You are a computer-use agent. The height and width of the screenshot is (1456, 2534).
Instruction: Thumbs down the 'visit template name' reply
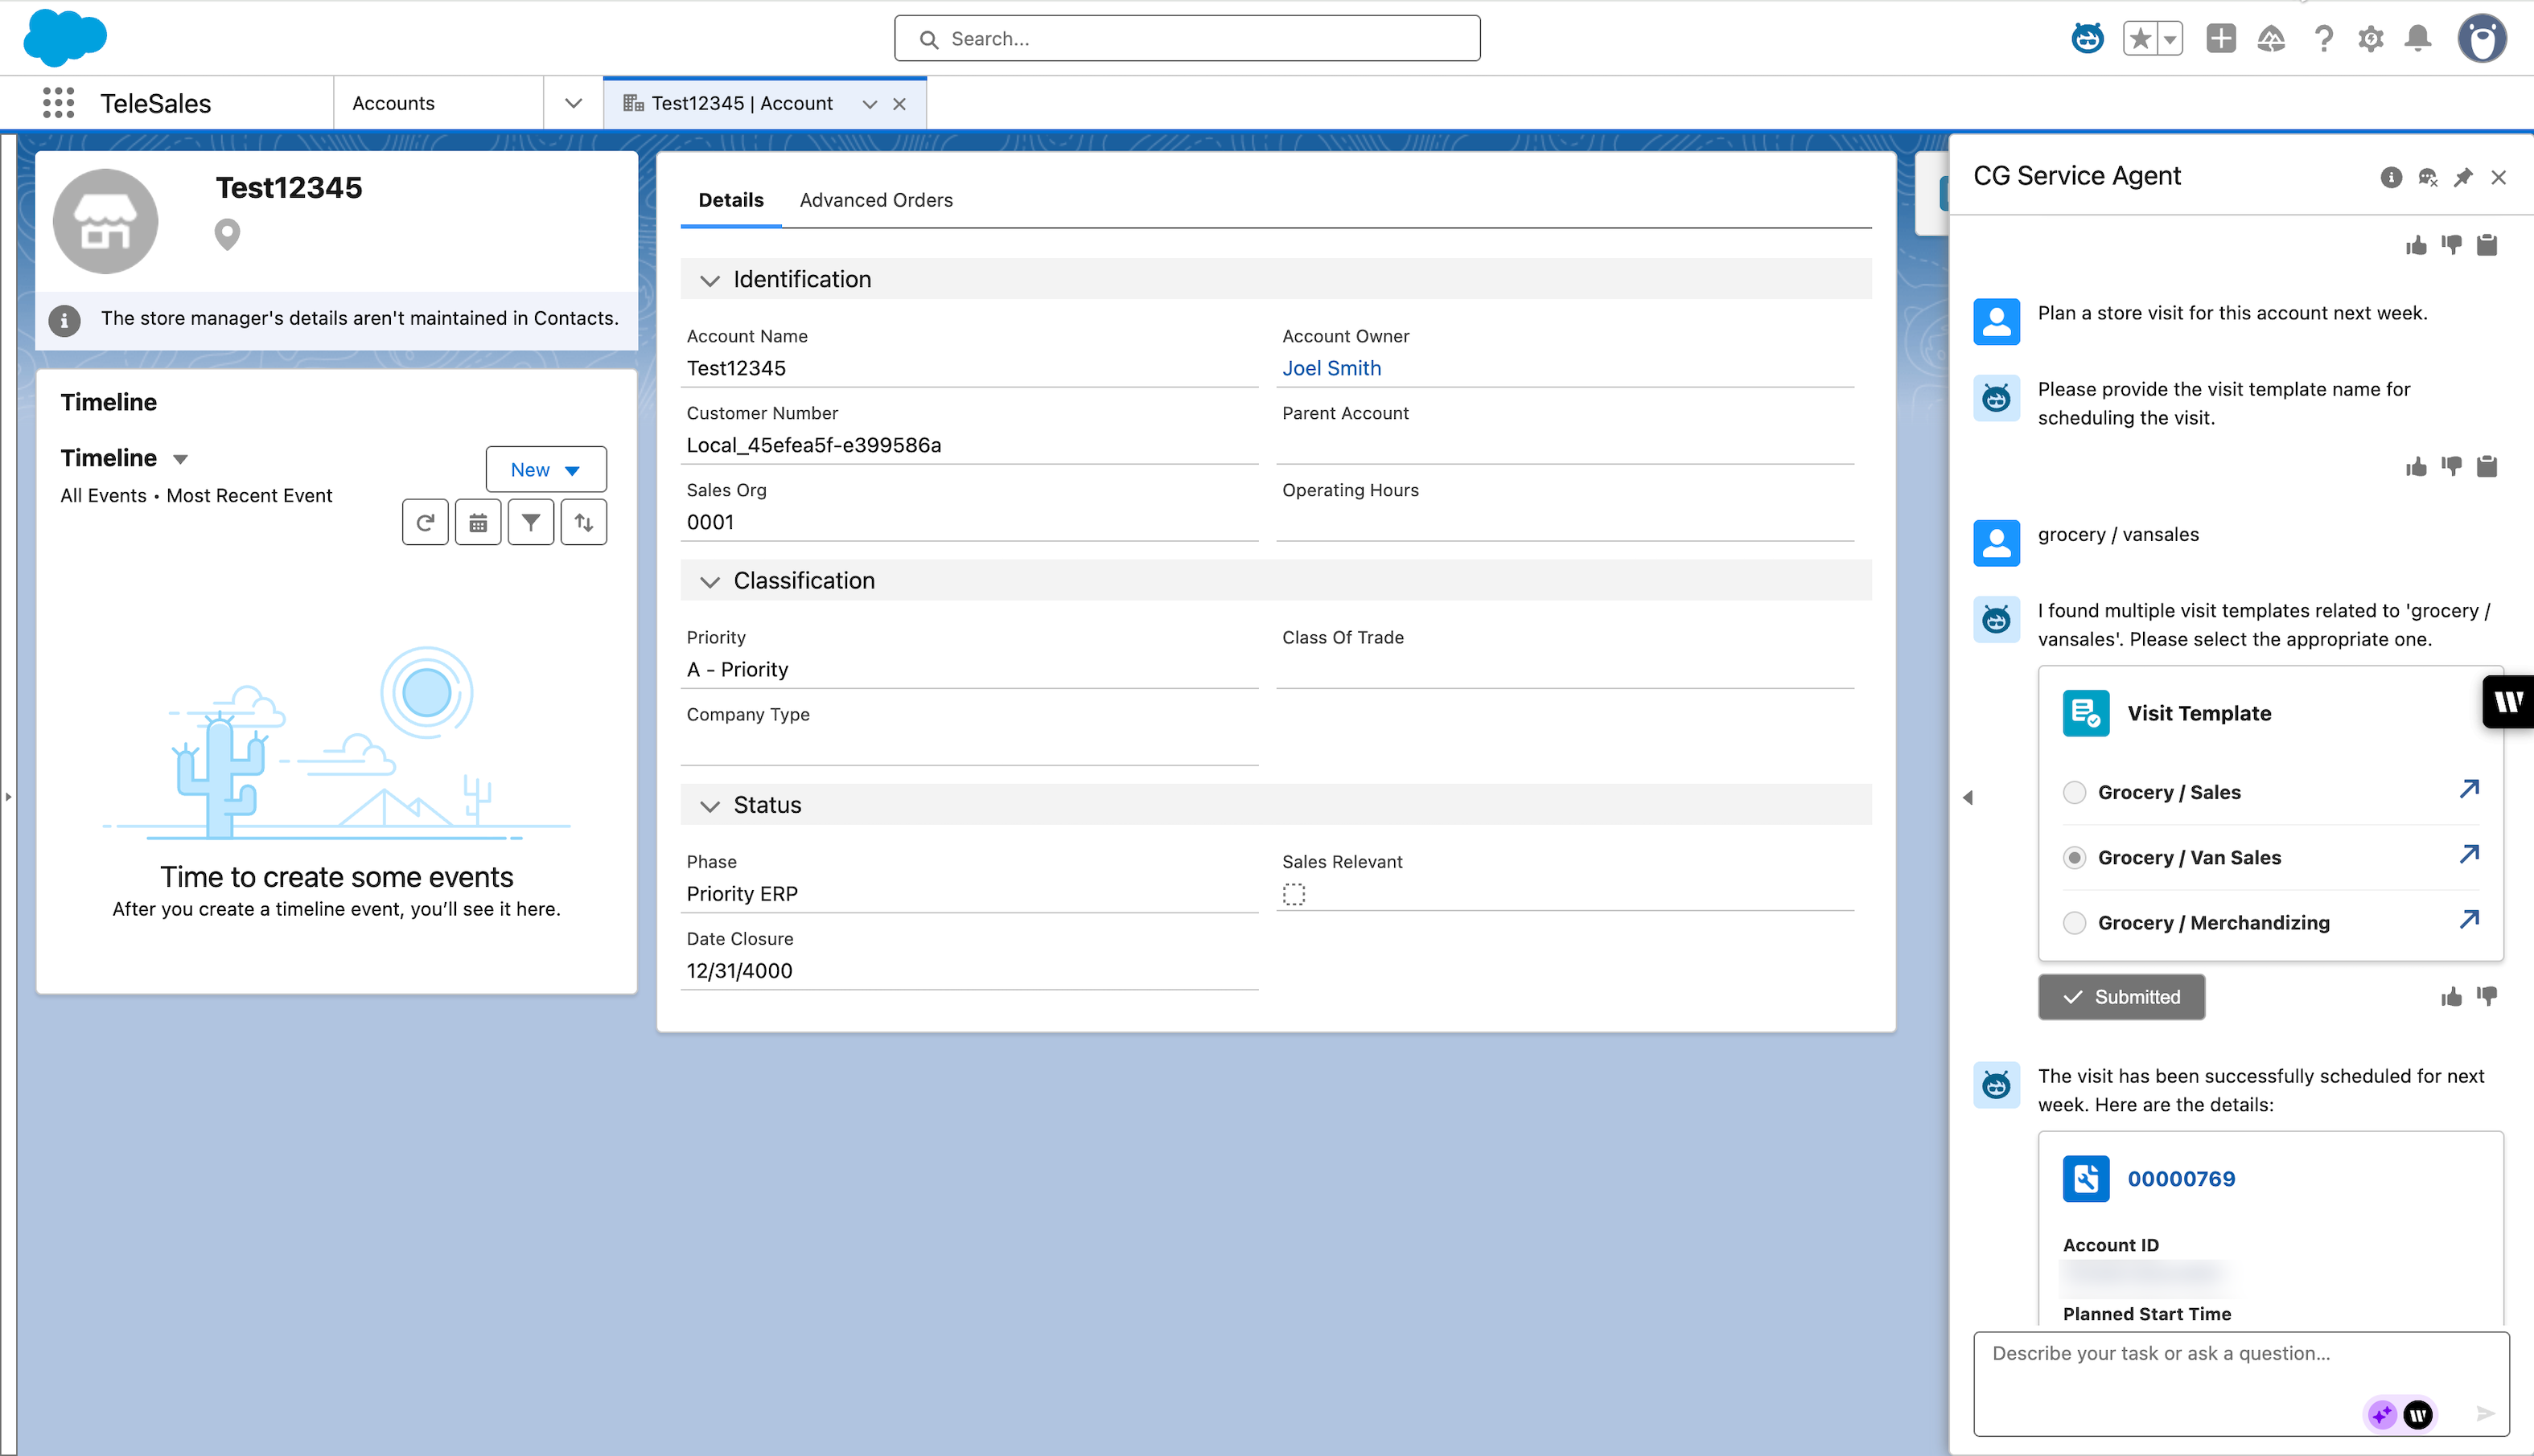(x=2451, y=467)
